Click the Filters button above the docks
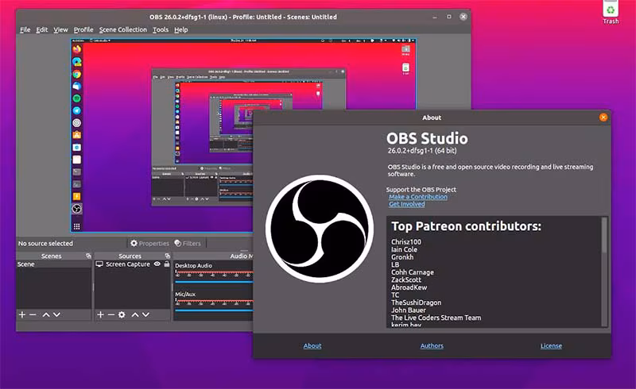 (x=188, y=243)
